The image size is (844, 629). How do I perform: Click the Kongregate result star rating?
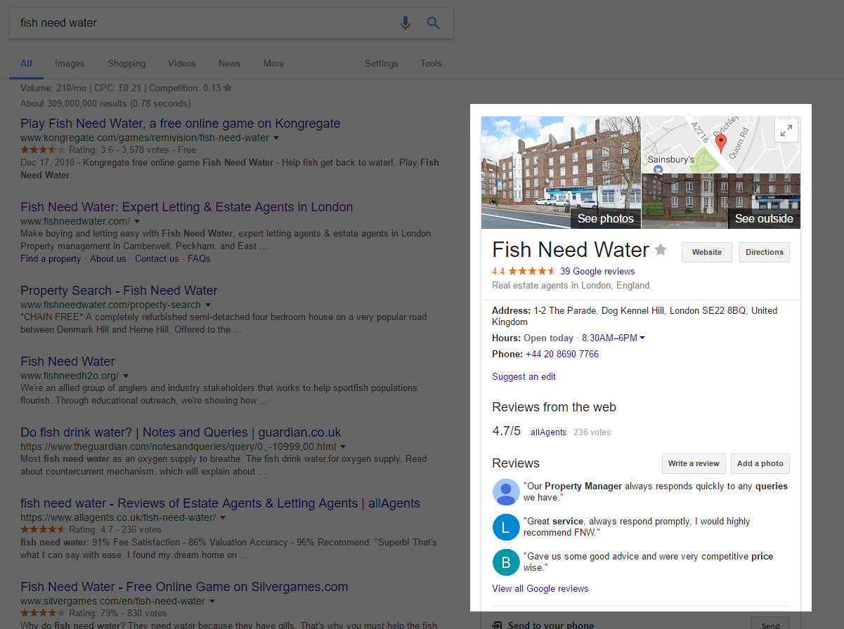tap(43, 150)
